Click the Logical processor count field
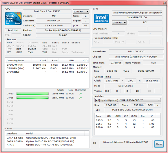Image resolution: width=168 pixels, height=153 pixels. 86,21
